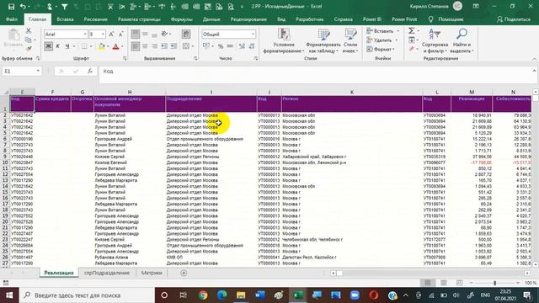
Task: Click the Paste (Вставить) button
Action: 13,39
